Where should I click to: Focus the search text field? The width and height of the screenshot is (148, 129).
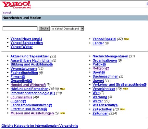click(20, 29)
